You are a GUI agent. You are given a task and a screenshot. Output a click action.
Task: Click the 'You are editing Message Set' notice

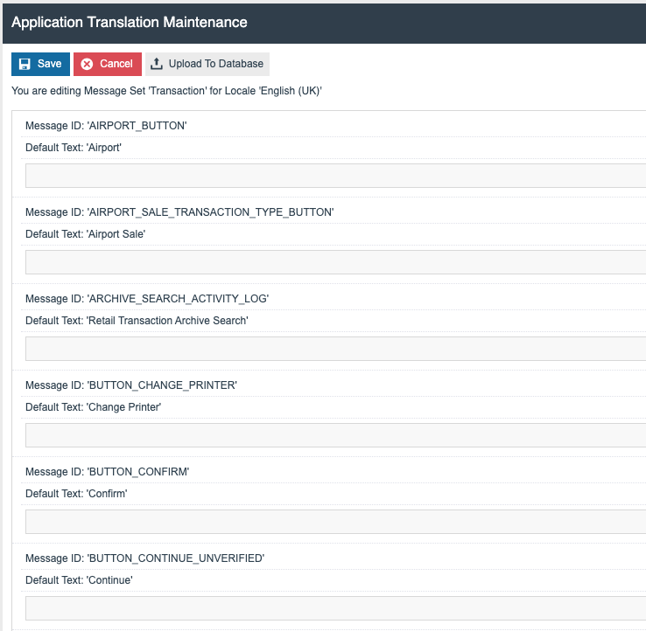click(166, 91)
